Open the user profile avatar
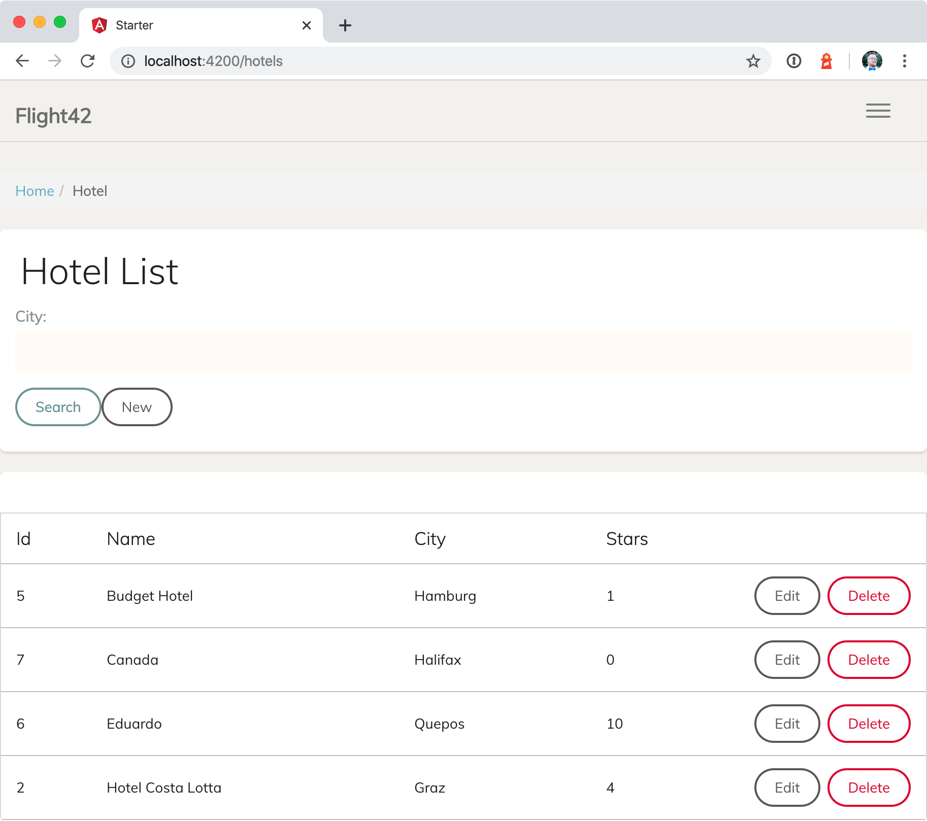The width and height of the screenshot is (927, 821). [x=872, y=61]
